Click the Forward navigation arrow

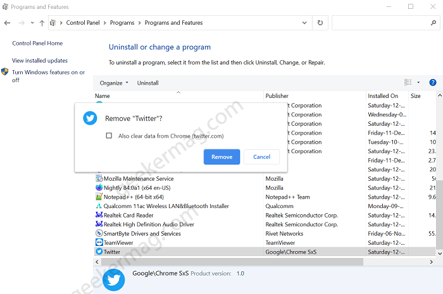tap(22, 23)
